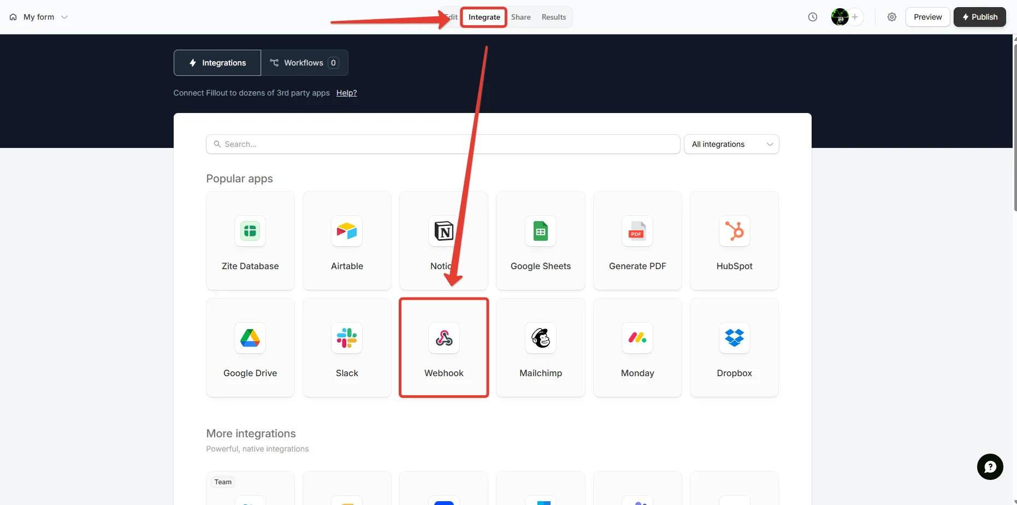This screenshot has width=1017, height=505.
Task: Click the user avatar
Action: click(839, 17)
